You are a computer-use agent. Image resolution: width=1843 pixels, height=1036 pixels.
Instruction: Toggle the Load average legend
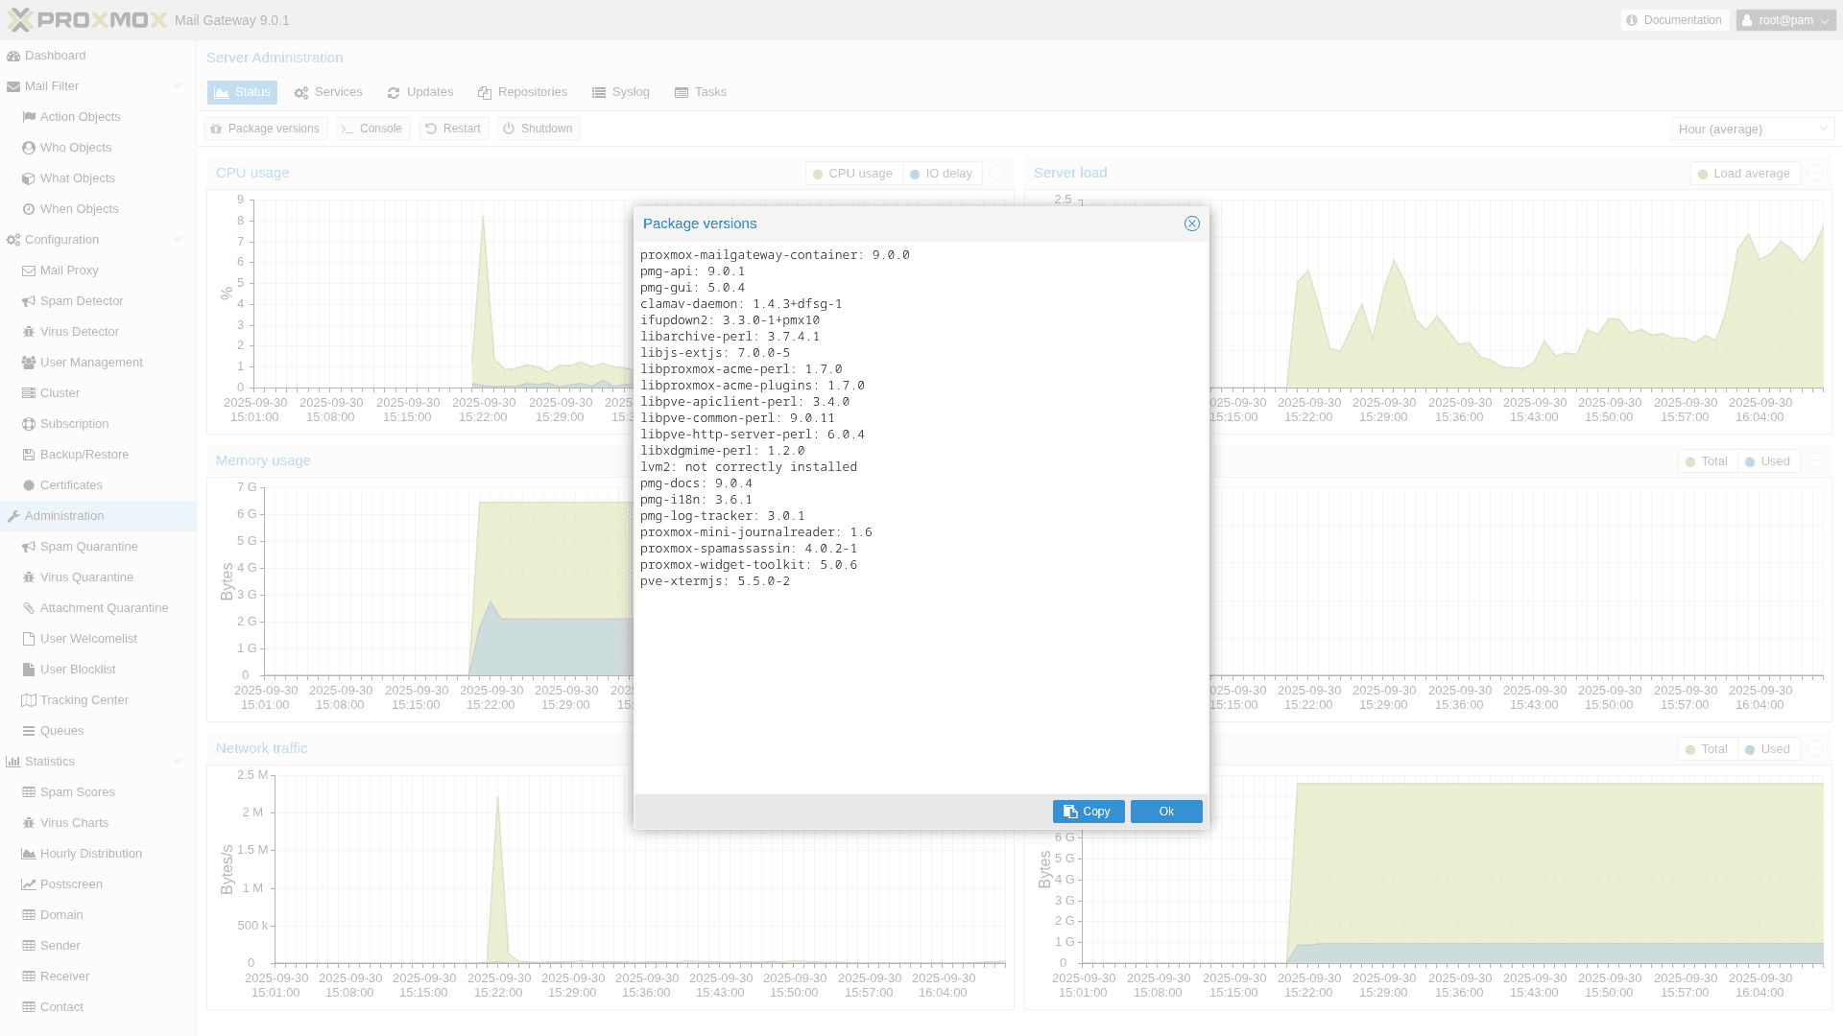point(1745,173)
